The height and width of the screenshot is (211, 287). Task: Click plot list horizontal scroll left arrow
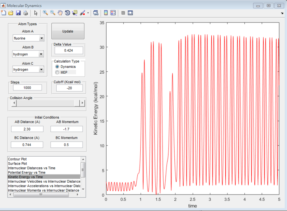pos(10,195)
